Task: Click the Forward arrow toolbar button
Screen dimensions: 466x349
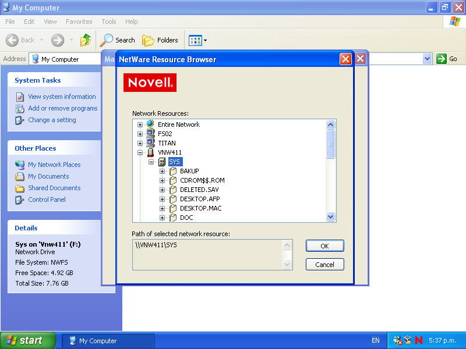Action: tap(58, 40)
